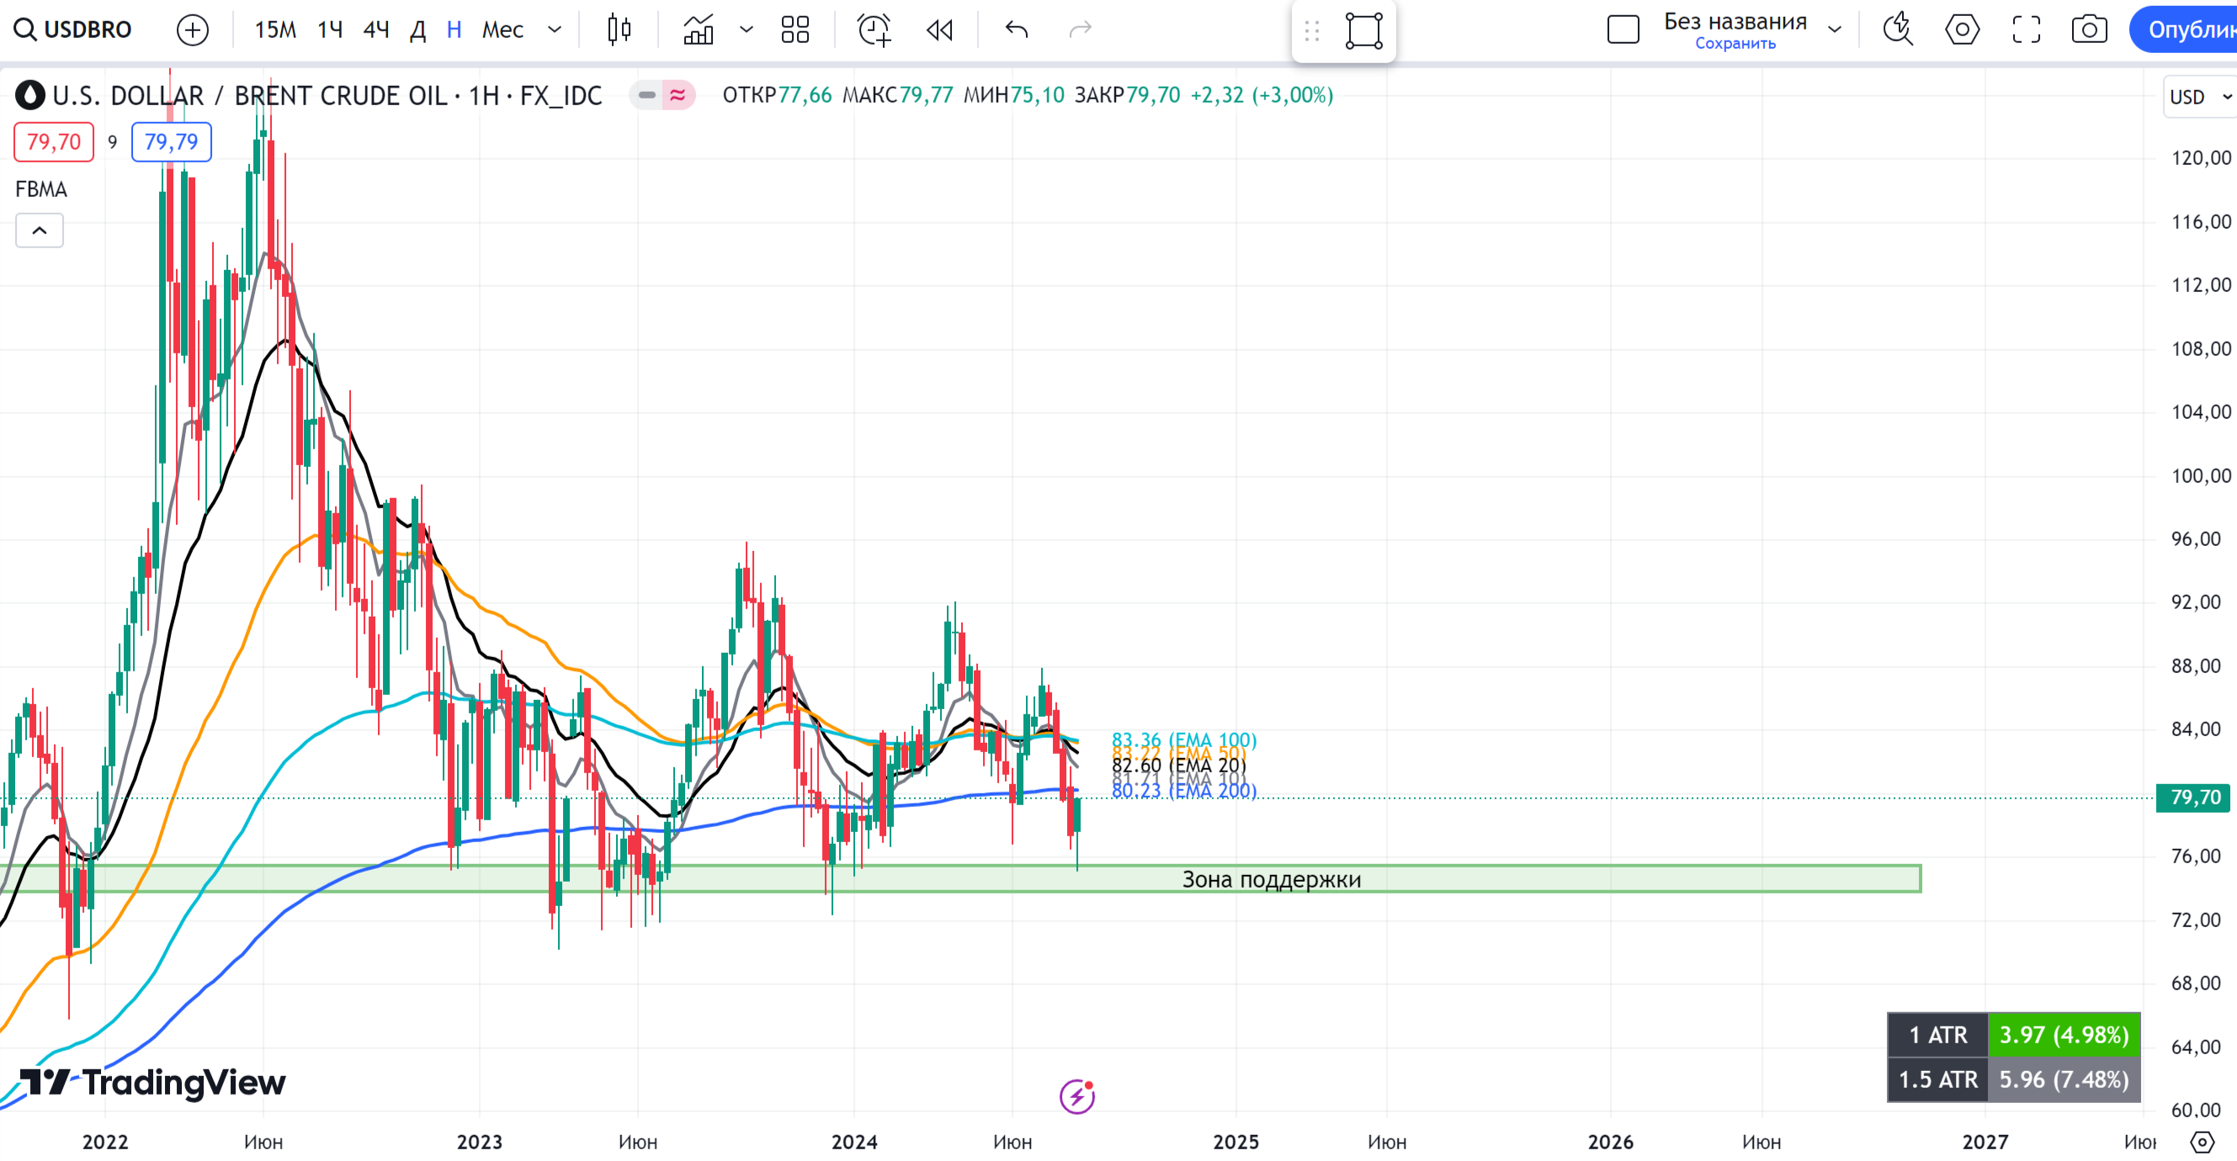The width and height of the screenshot is (2237, 1161).
Task: Collapse the FBMA indicator legend
Action: [39, 231]
